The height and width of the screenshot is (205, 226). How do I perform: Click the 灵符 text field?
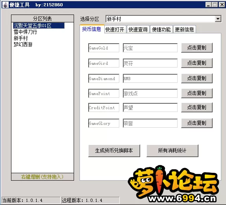pyautogui.click(x=150, y=63)
